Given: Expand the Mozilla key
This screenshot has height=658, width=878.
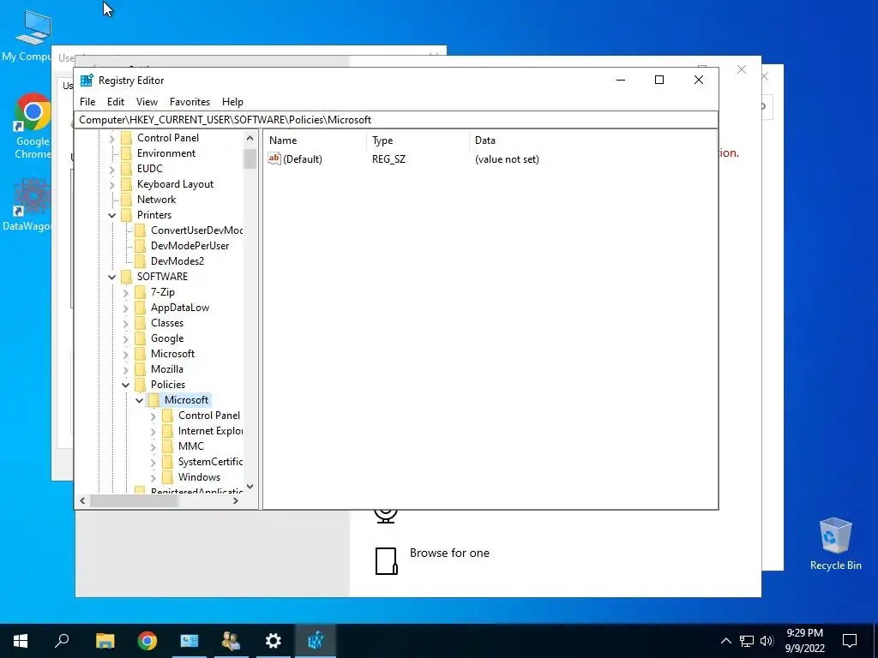Looking at the screenshot, I should (125, 369).
